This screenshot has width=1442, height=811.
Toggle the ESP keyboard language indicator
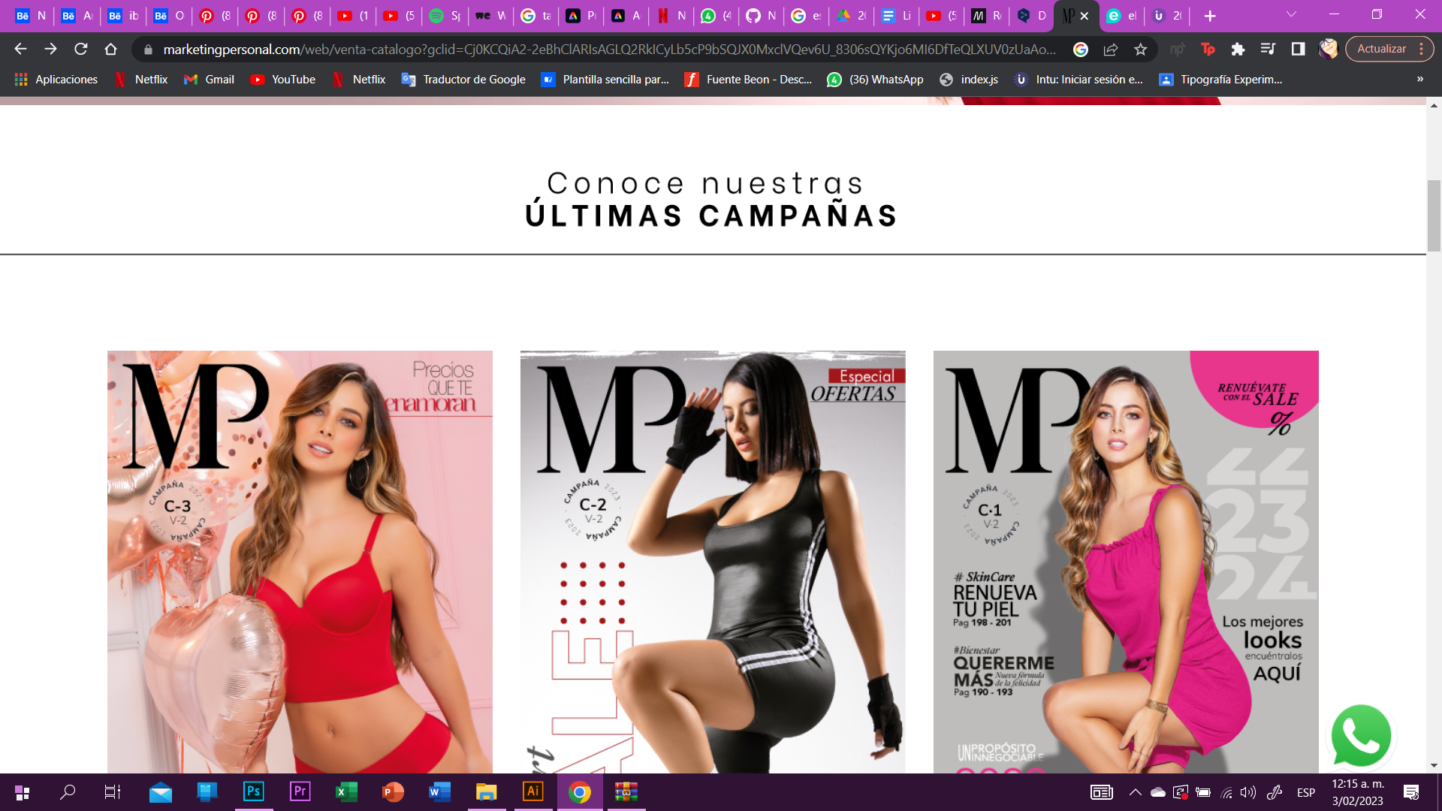(x=1306, y=792)
